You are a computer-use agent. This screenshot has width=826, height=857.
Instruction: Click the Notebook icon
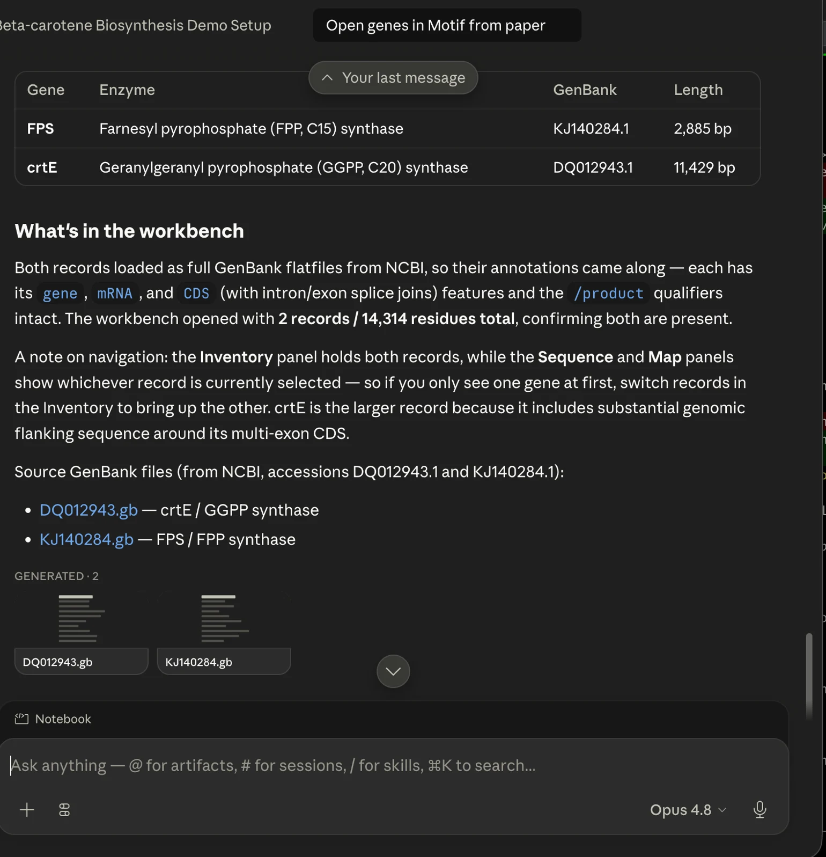point(21,719)
